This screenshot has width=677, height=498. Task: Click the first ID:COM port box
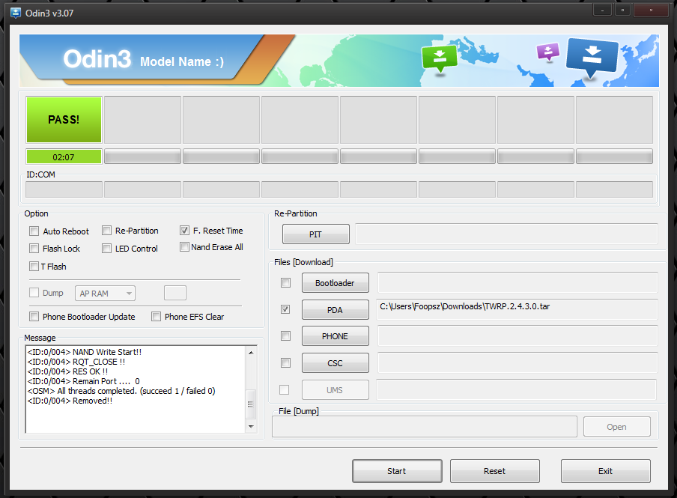64,189
